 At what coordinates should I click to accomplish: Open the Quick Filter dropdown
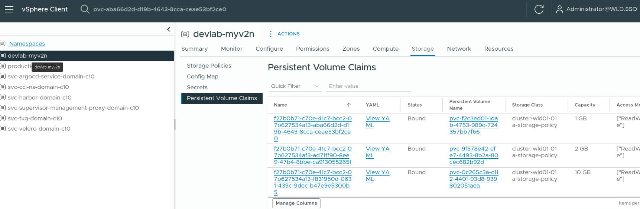click(295, 86)
